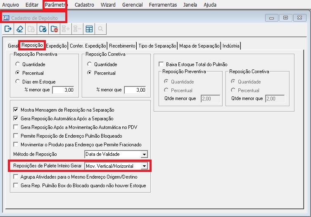
Task: Maximize the Cadastro de Depósito window
Action: [x=286, y=18]
